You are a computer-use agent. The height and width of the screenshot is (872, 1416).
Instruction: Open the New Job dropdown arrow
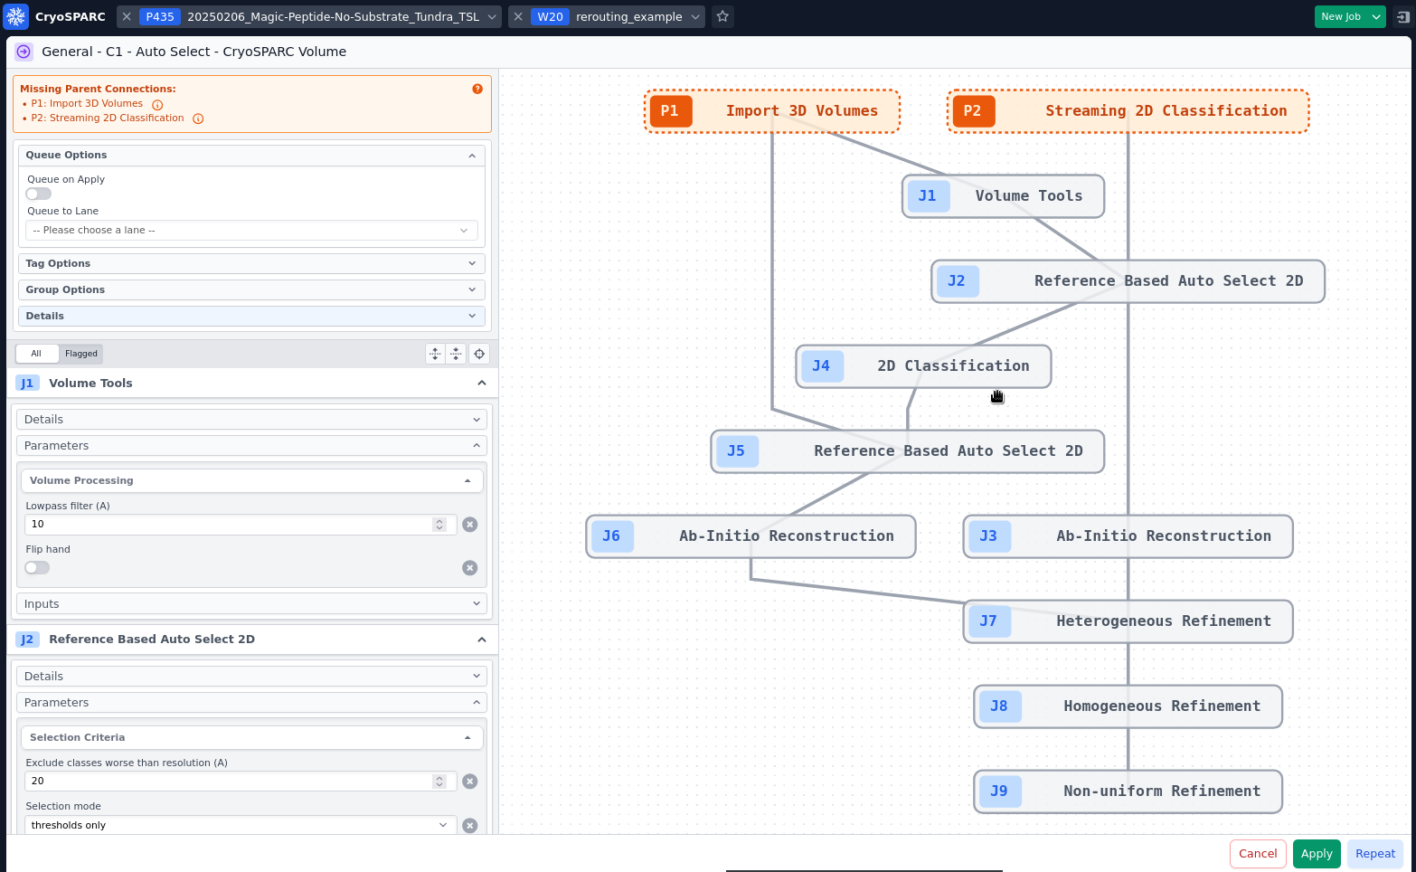click(1376, 16)
